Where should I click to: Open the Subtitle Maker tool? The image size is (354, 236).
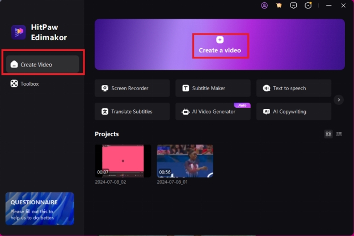[213, 88]
